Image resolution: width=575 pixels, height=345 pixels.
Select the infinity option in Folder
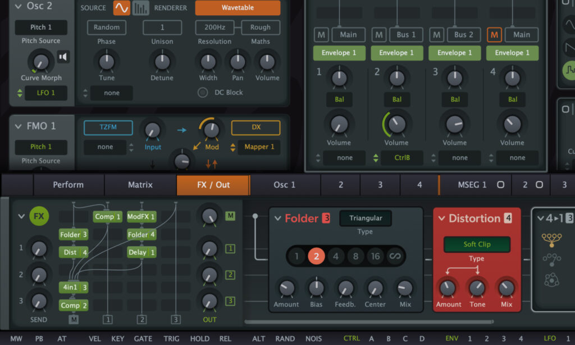(395, 256)
